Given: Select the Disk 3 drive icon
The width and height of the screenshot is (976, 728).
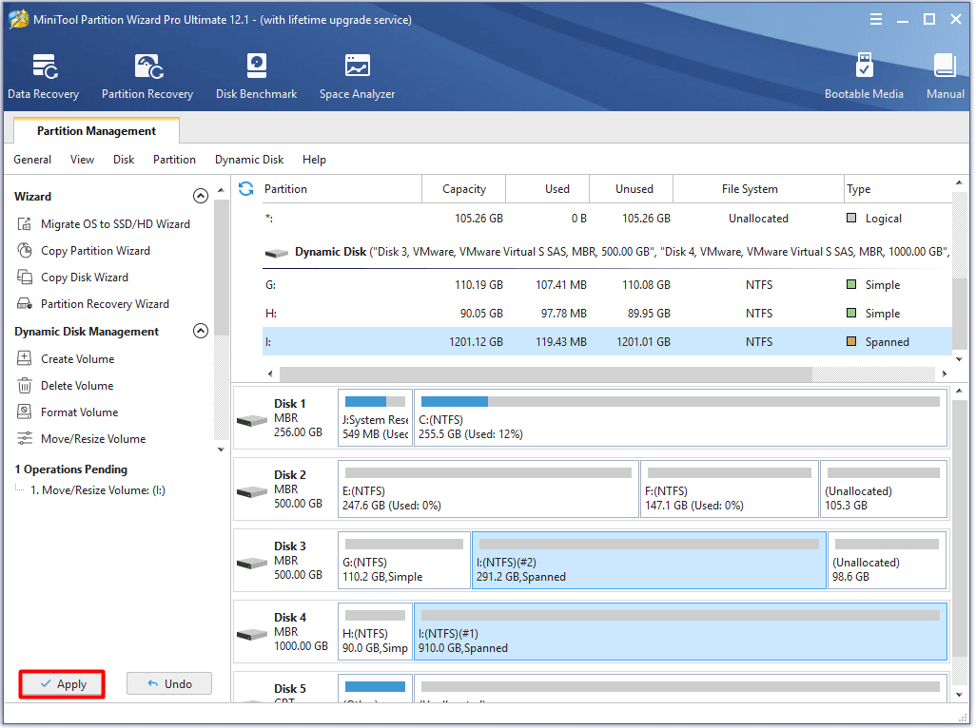Looking at the screenshot, I should 252,564.
